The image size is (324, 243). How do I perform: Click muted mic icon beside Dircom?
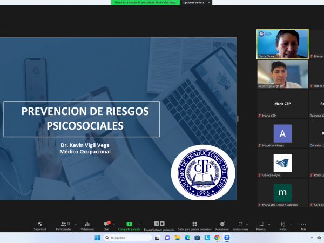pyautogui.click(x=312, y=56)
